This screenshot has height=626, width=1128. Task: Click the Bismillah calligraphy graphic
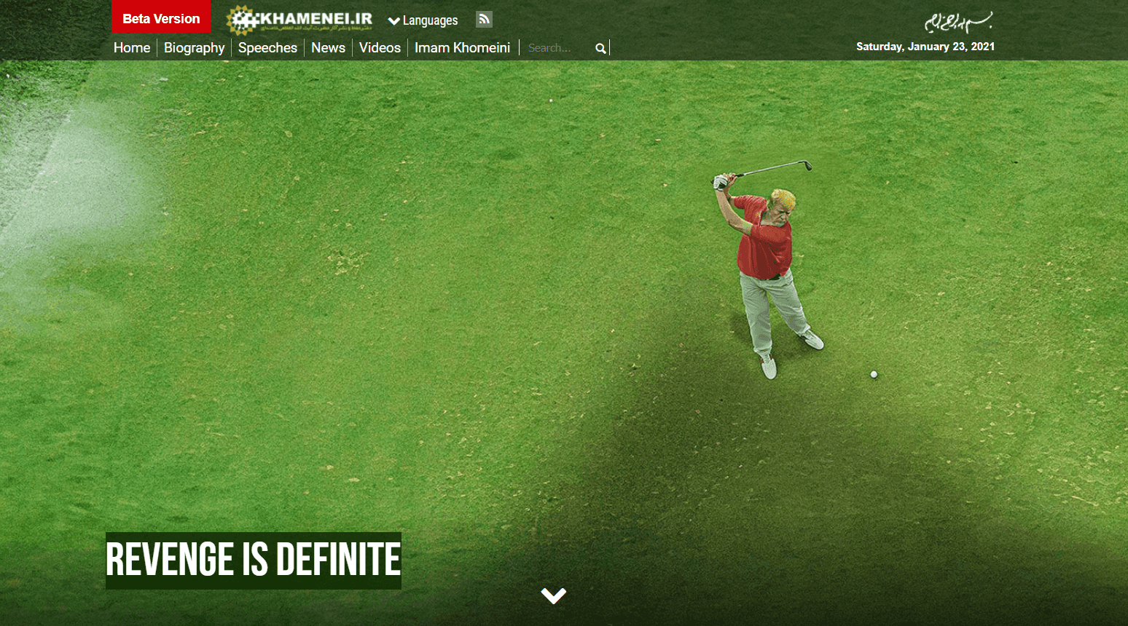tap(958, 22)
